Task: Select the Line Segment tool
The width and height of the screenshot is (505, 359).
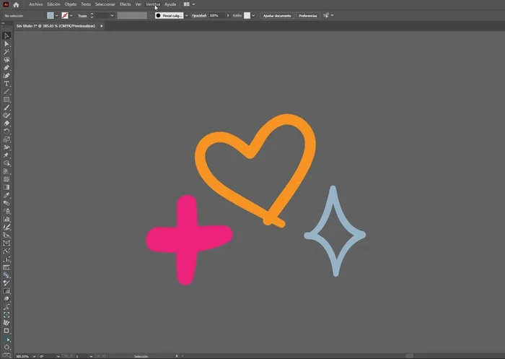Action: (x=6, y=92)
